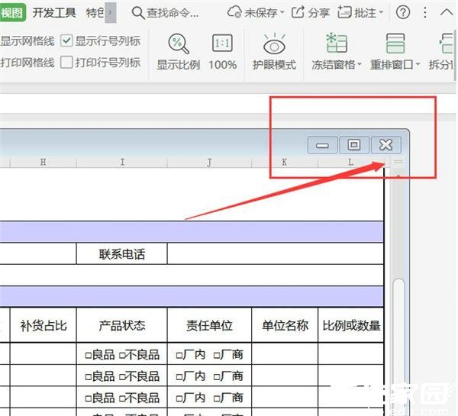Click the 查找命令 search box
Screen dimensions: 458x416
pos(166,12)
